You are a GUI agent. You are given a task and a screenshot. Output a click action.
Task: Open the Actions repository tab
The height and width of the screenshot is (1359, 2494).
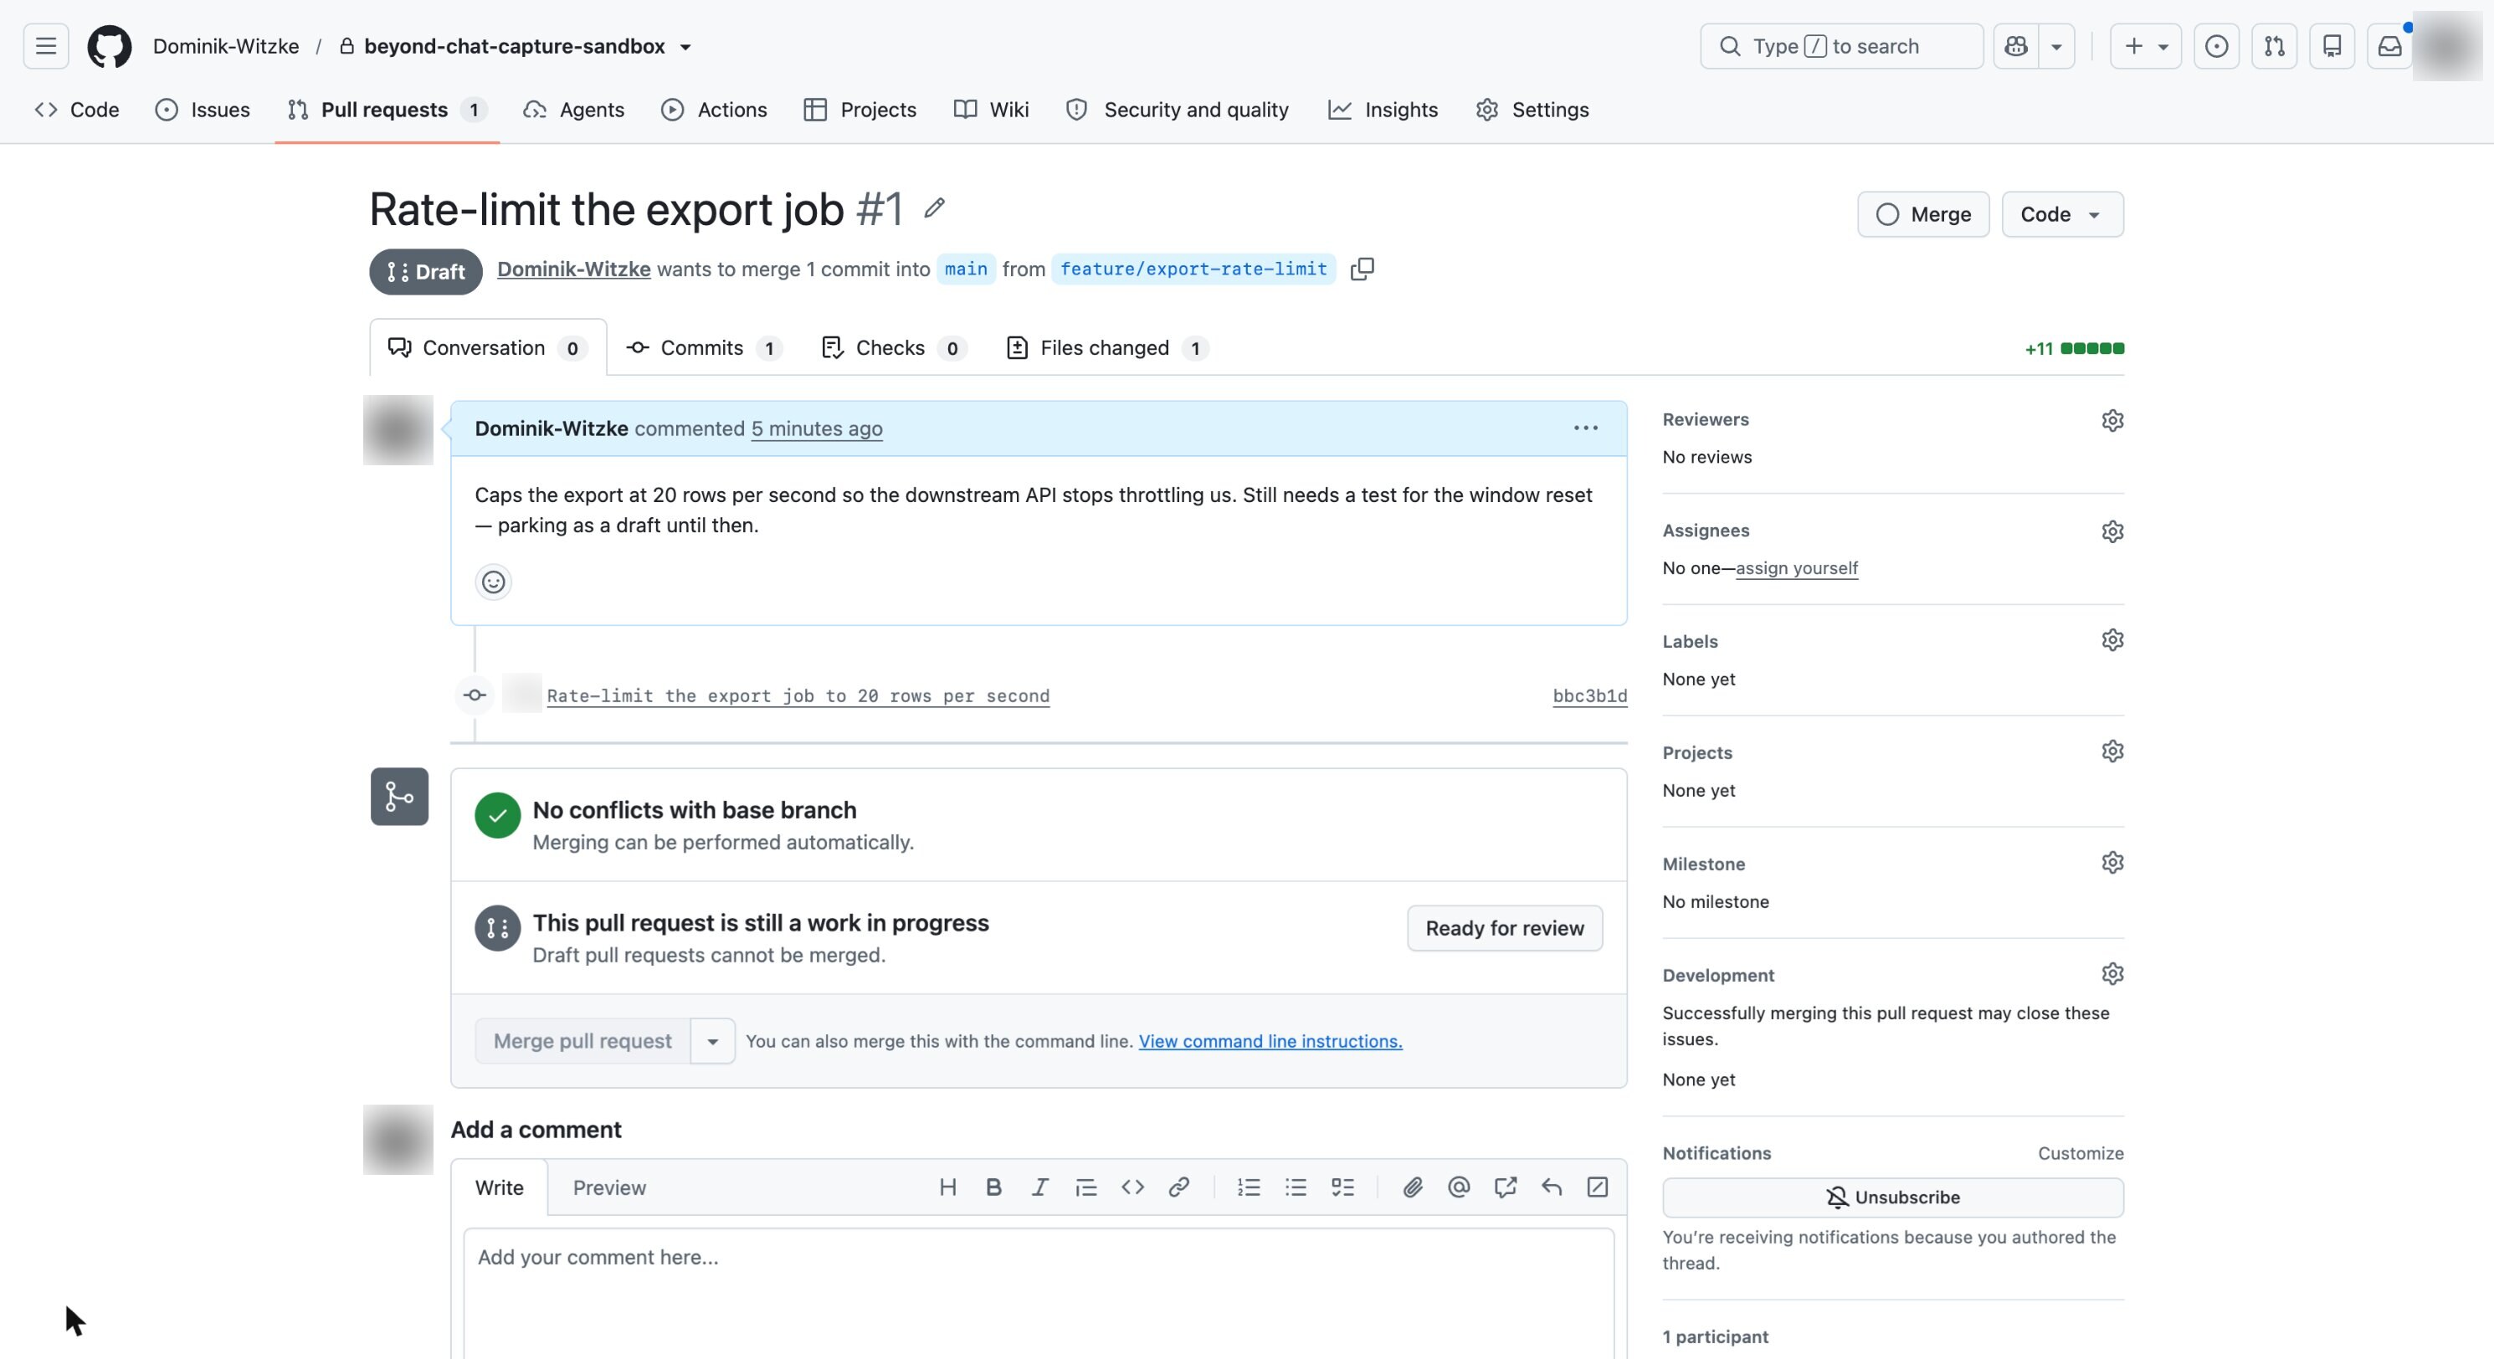(x=714, y=110)
